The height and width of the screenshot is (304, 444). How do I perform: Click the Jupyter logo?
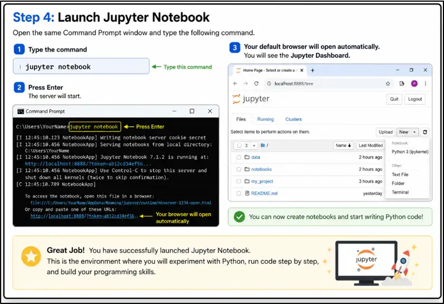[251, 99]
